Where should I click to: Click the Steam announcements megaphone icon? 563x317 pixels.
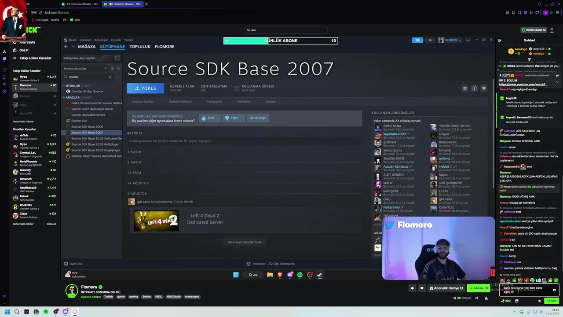[417, 40]
